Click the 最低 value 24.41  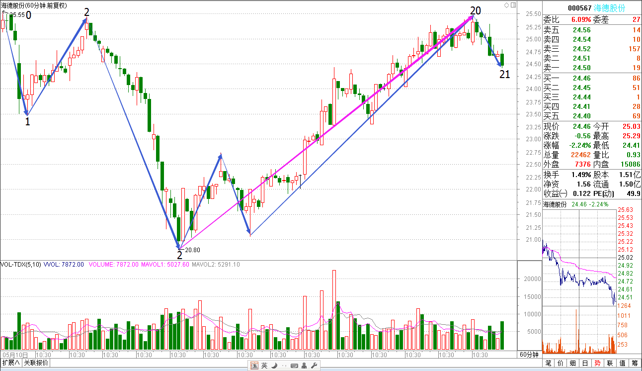pyautogui.click(x=631, y=146)
